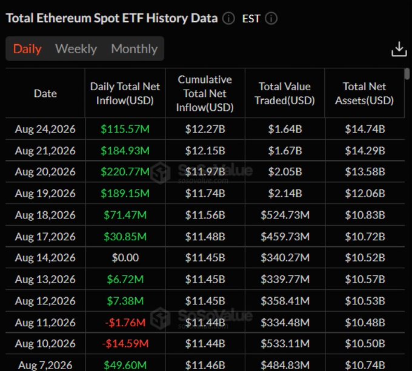Select the Aug 13,2026 date cell
Screen dimensions: 412x371
45,279
